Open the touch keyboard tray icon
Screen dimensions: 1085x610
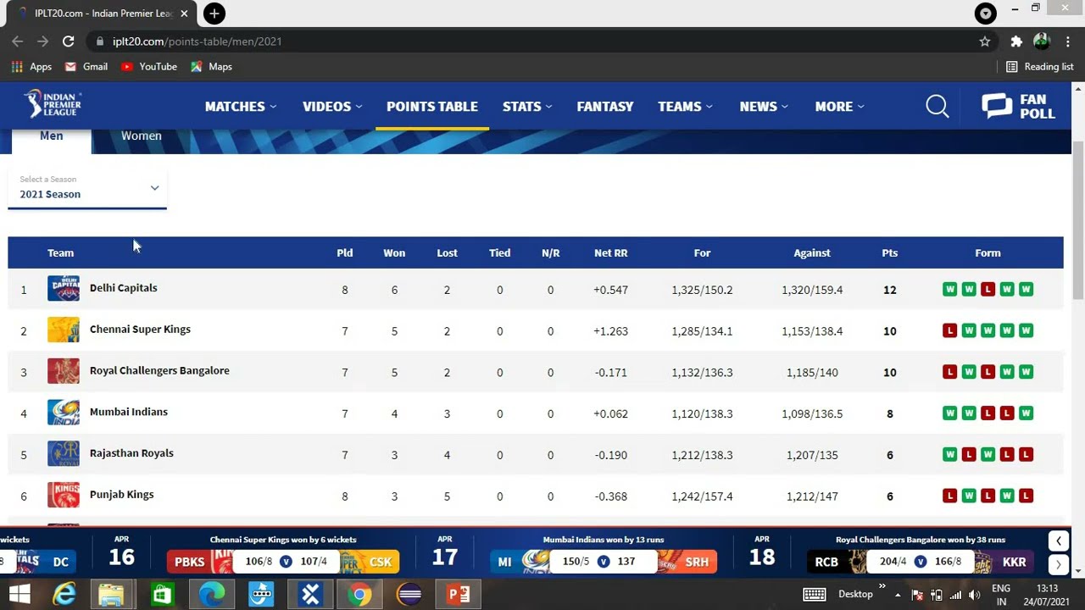coord(814,594)
